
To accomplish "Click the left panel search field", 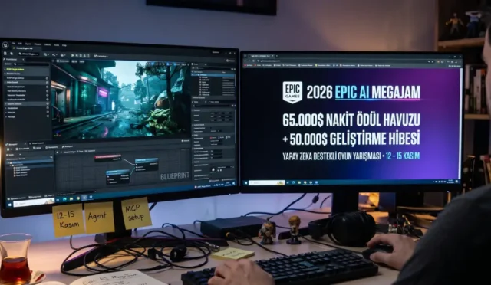I will point(31,64).
